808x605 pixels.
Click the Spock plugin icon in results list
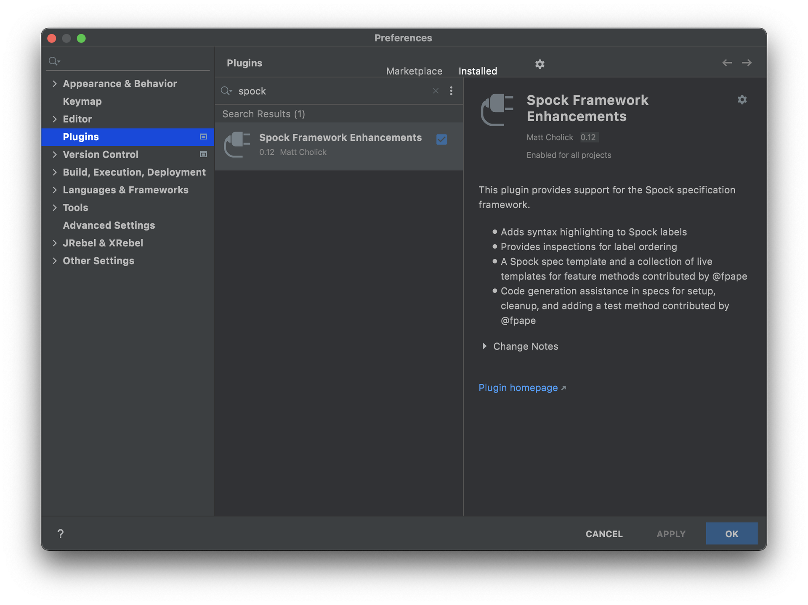coord(237,145)
